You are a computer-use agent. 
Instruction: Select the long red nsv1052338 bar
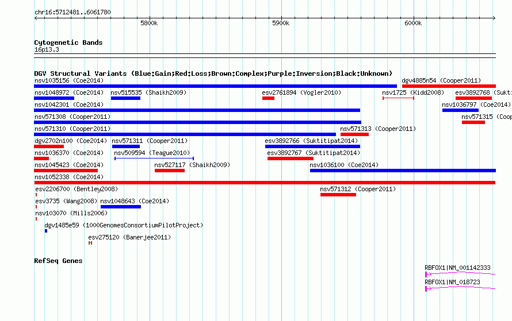point(265,183)
